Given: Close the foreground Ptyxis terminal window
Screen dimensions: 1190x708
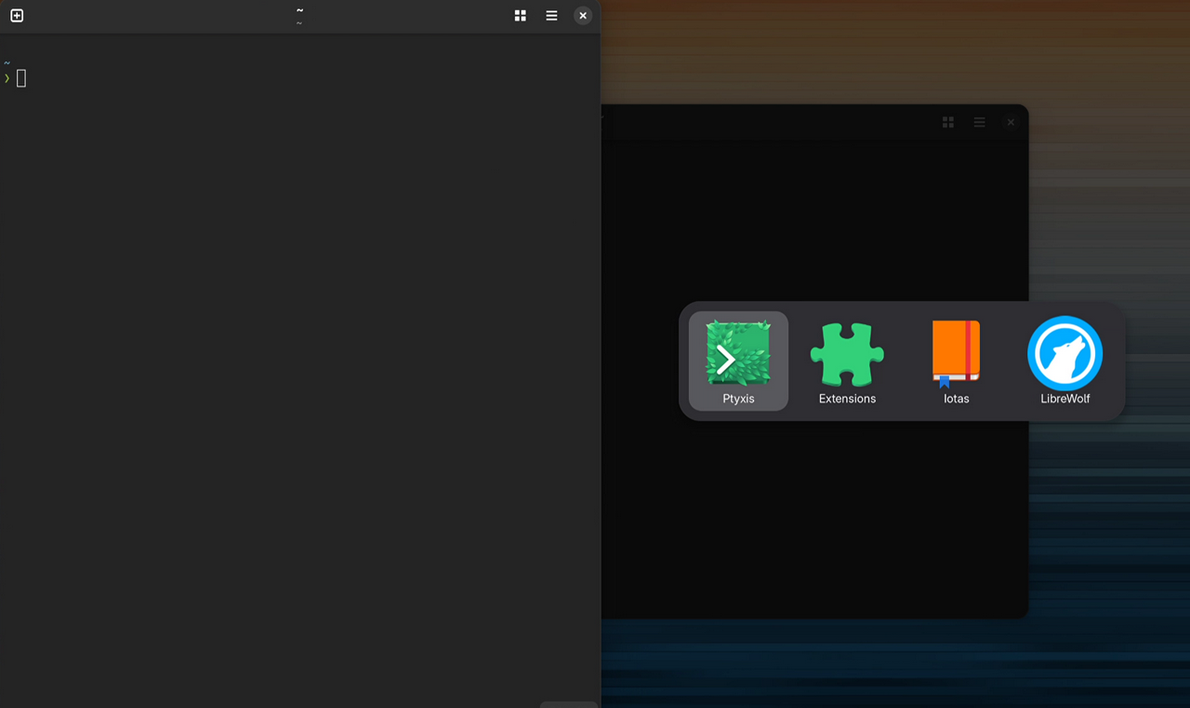Looking at the screenshot, I should tap(583, 16).
